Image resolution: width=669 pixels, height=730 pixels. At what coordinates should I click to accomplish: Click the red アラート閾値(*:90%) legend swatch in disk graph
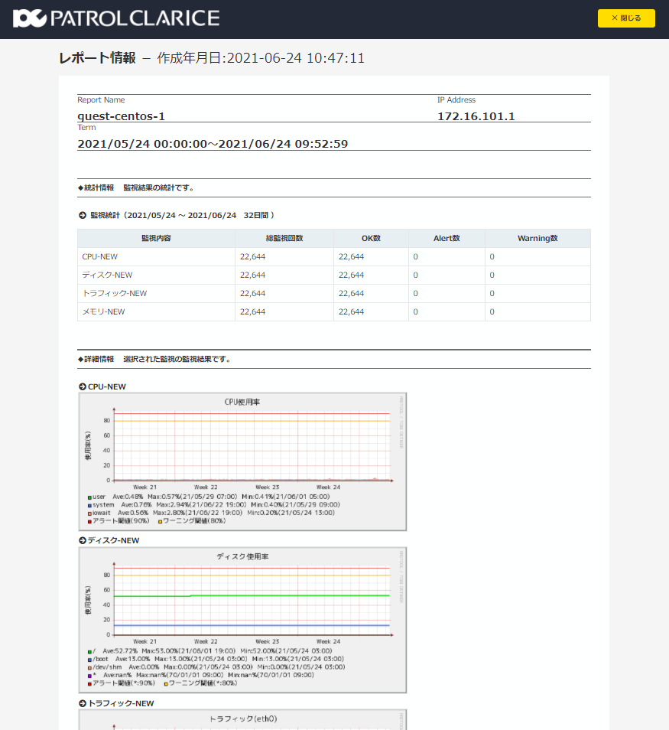[89, 683]
